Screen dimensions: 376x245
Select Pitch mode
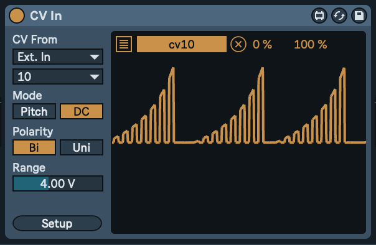34,111
